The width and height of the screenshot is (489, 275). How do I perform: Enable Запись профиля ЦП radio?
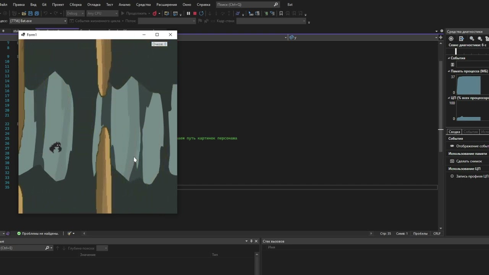pyautogui.click(x=452, y=176)
